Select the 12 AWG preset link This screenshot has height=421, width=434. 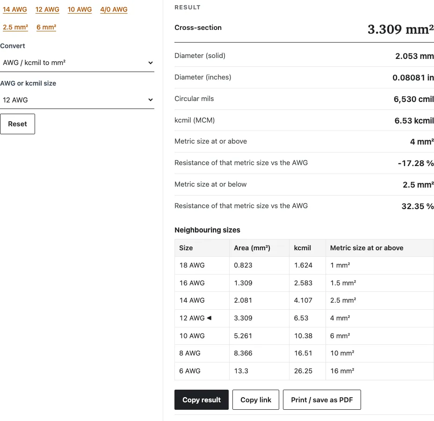(47, 9)
